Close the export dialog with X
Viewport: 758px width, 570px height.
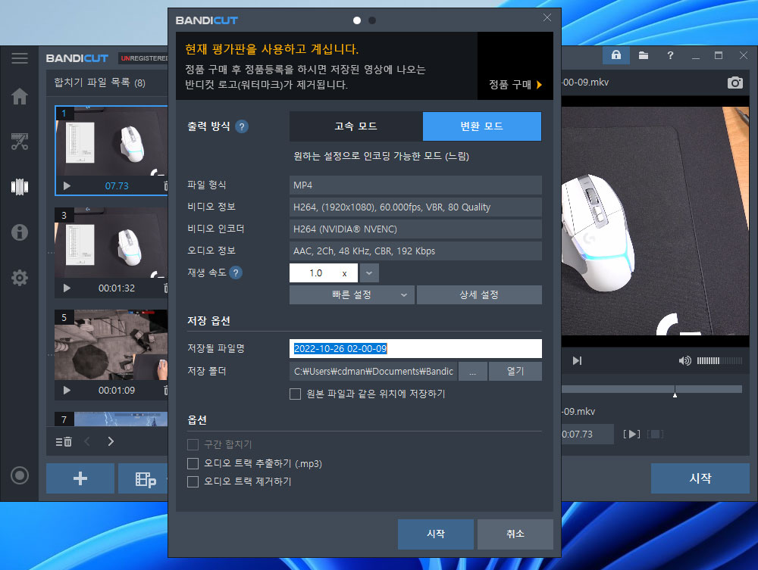pos(547,18)
